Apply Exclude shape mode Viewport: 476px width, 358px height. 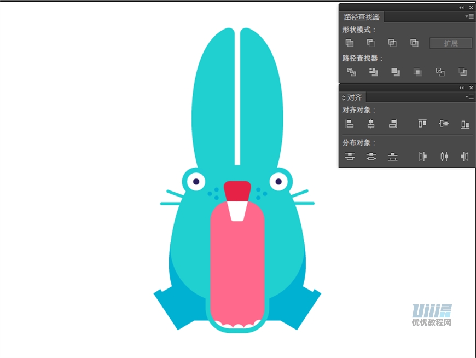click(x=414, y=43)
